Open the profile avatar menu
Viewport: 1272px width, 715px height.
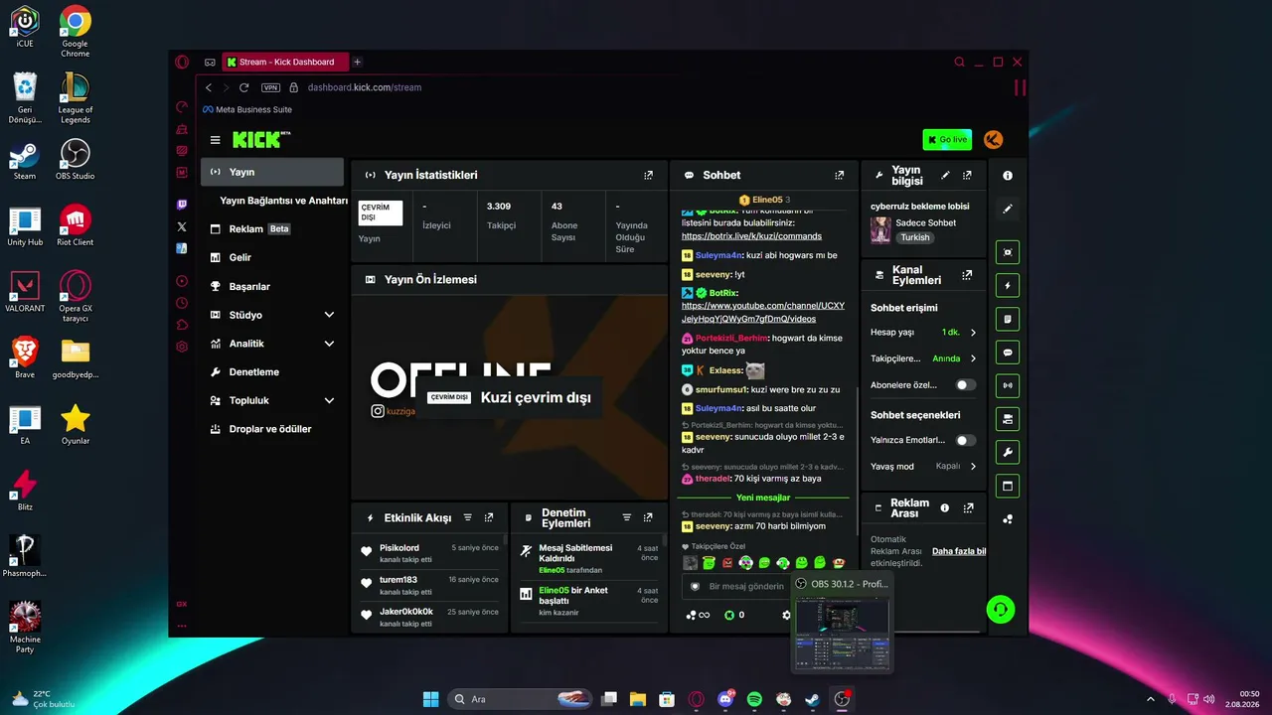pos(993,139)
